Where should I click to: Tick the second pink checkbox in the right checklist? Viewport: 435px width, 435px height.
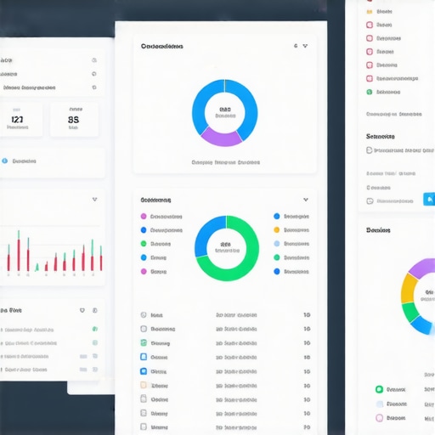370,38
